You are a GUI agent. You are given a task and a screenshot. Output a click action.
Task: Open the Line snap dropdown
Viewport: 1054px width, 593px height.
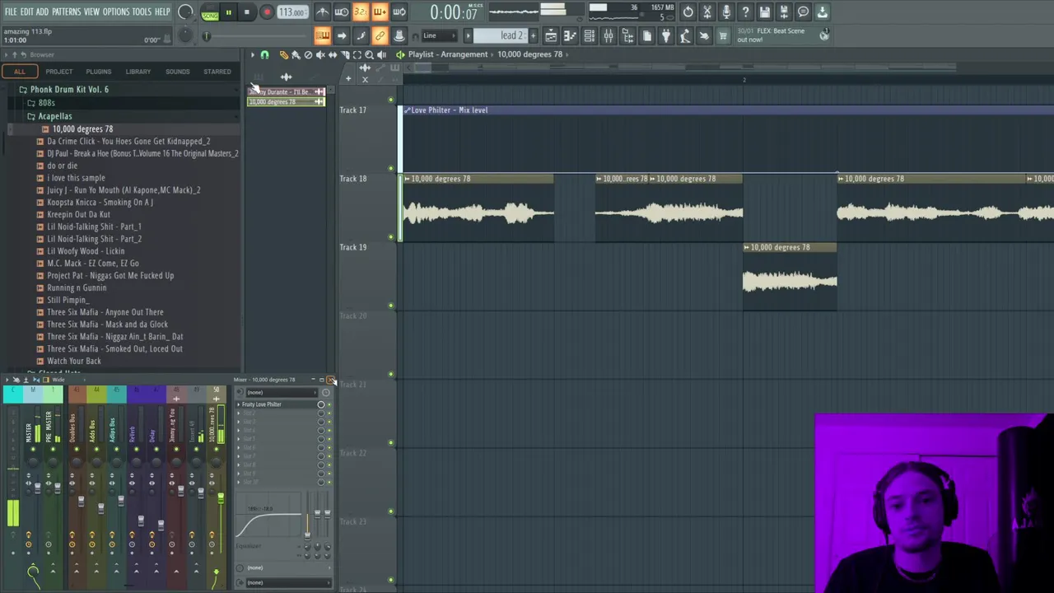coord(441,35)
